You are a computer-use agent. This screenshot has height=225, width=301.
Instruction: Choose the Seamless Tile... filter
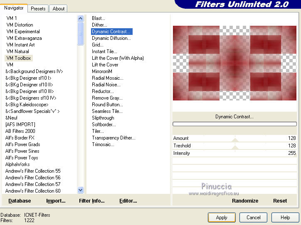[107, 111]
